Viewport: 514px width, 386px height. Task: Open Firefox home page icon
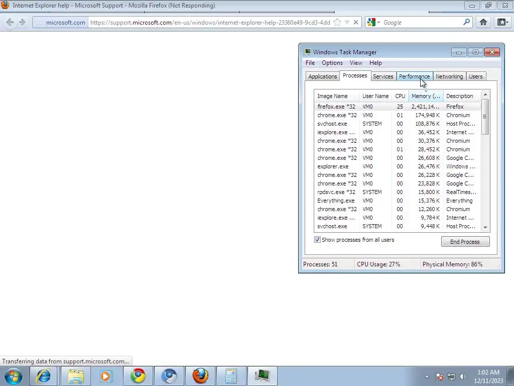[483, 22]
